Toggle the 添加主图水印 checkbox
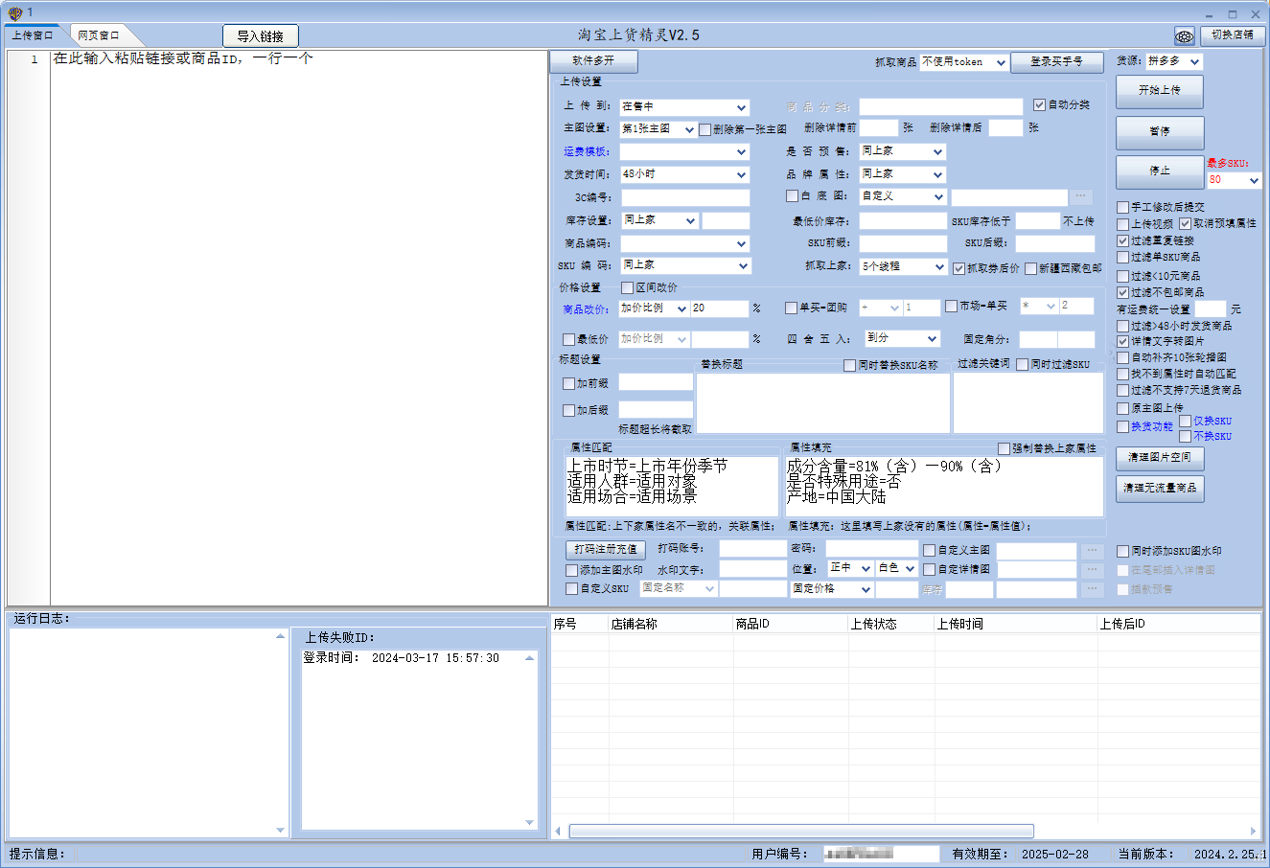 [572, 570]
